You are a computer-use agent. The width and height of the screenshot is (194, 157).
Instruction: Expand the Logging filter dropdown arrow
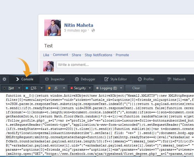pos(121,88)
